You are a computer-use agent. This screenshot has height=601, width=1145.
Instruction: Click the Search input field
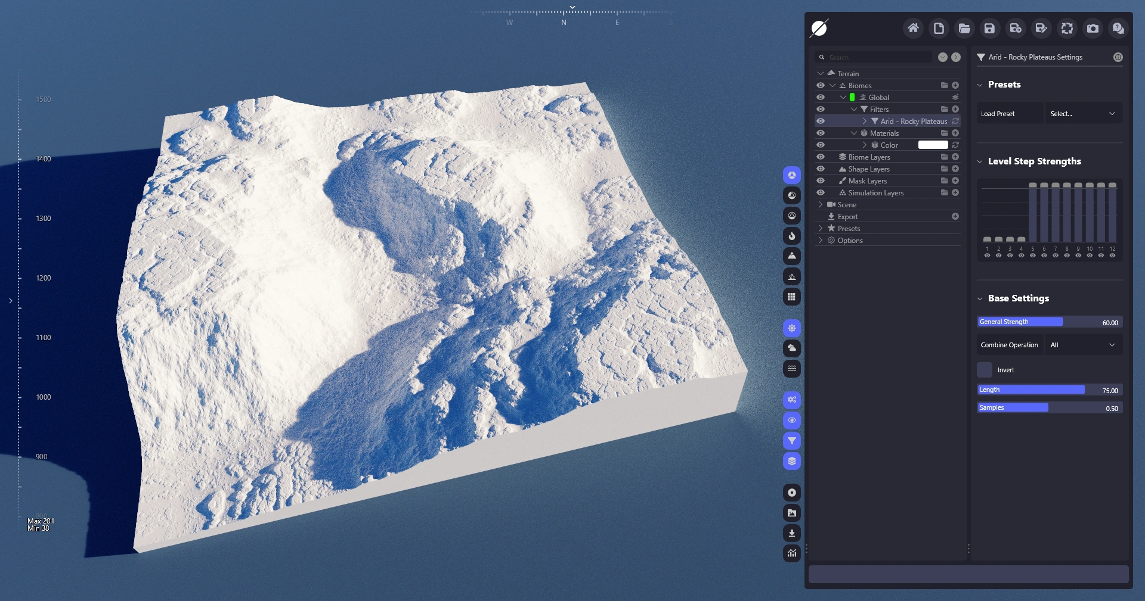[877, 57]
